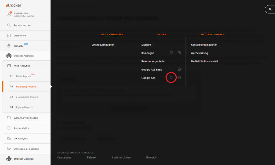The image size is (275, 165).
Task: Click the CUSTOMER JOURNEY column heading
Action: point(212,34)
